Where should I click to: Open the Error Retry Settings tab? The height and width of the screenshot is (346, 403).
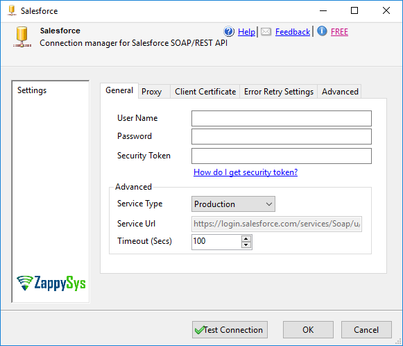[279, 92]
